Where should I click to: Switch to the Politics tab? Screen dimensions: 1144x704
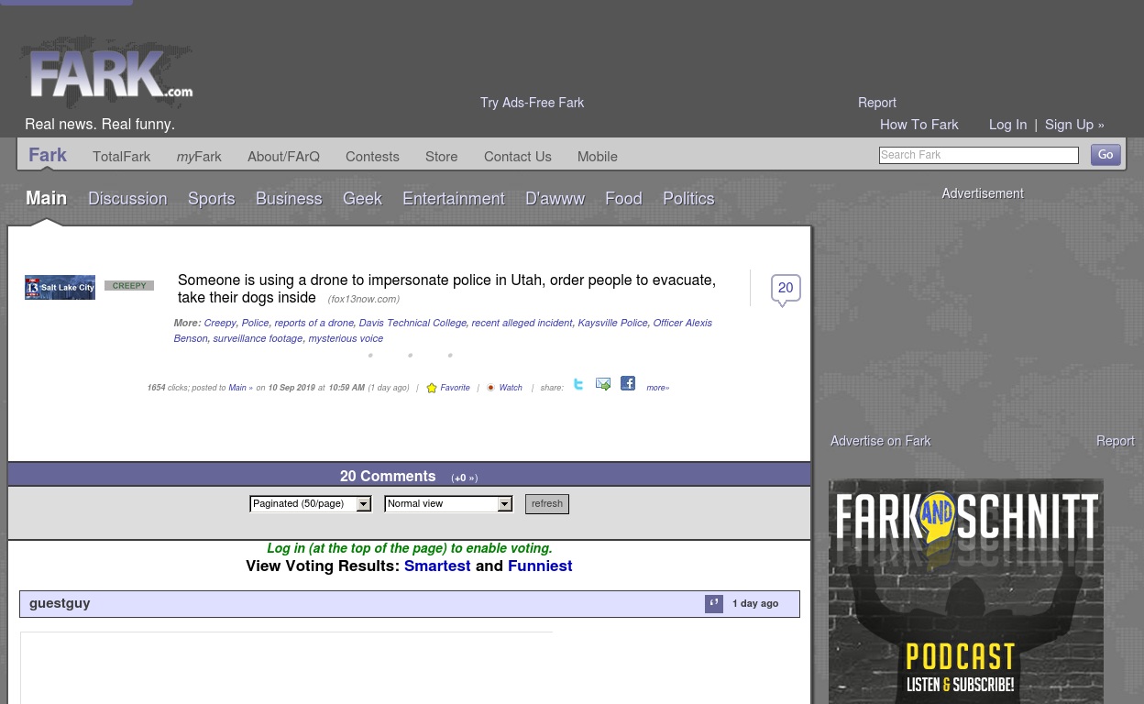[688, 199]
